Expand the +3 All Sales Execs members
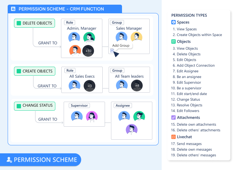Image resolution: width=234 pixels, height=170 pixels. [x=89, y=86]
